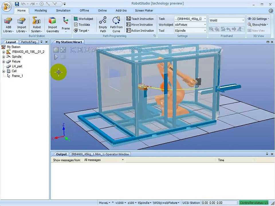275x206 pixels.
Task: Click the Stop simulation button in view
Action: (x=63, y=57)
